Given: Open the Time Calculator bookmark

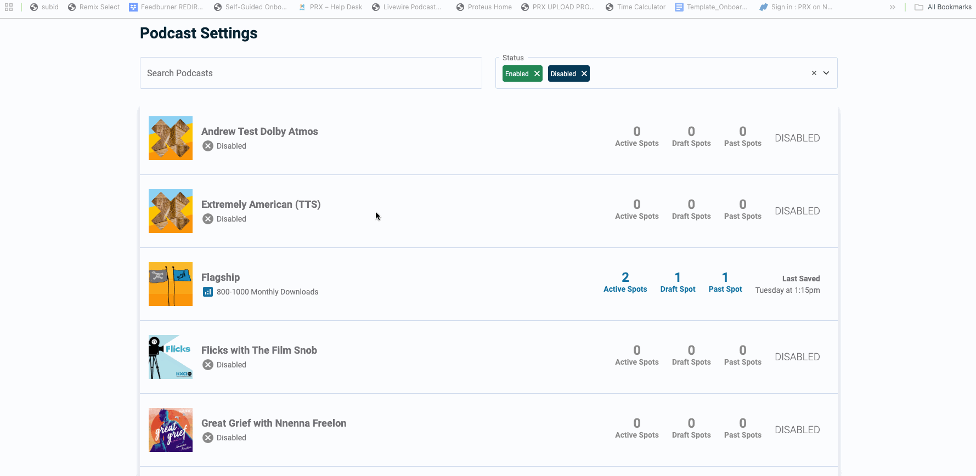Looking at the screenshot, I should point(635,7).
